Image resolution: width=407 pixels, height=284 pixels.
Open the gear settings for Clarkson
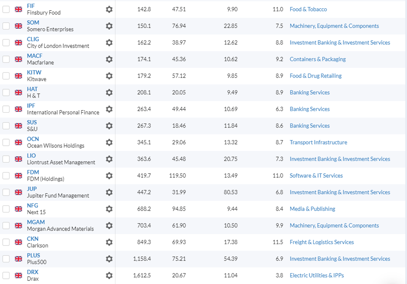(109, 242)
